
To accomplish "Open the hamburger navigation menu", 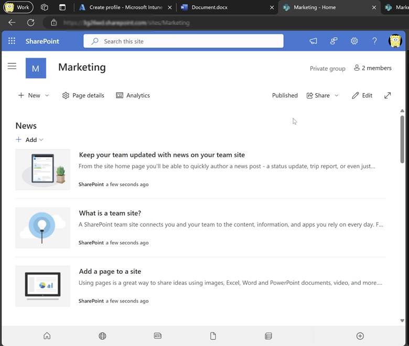I will (x=12, y=66).
